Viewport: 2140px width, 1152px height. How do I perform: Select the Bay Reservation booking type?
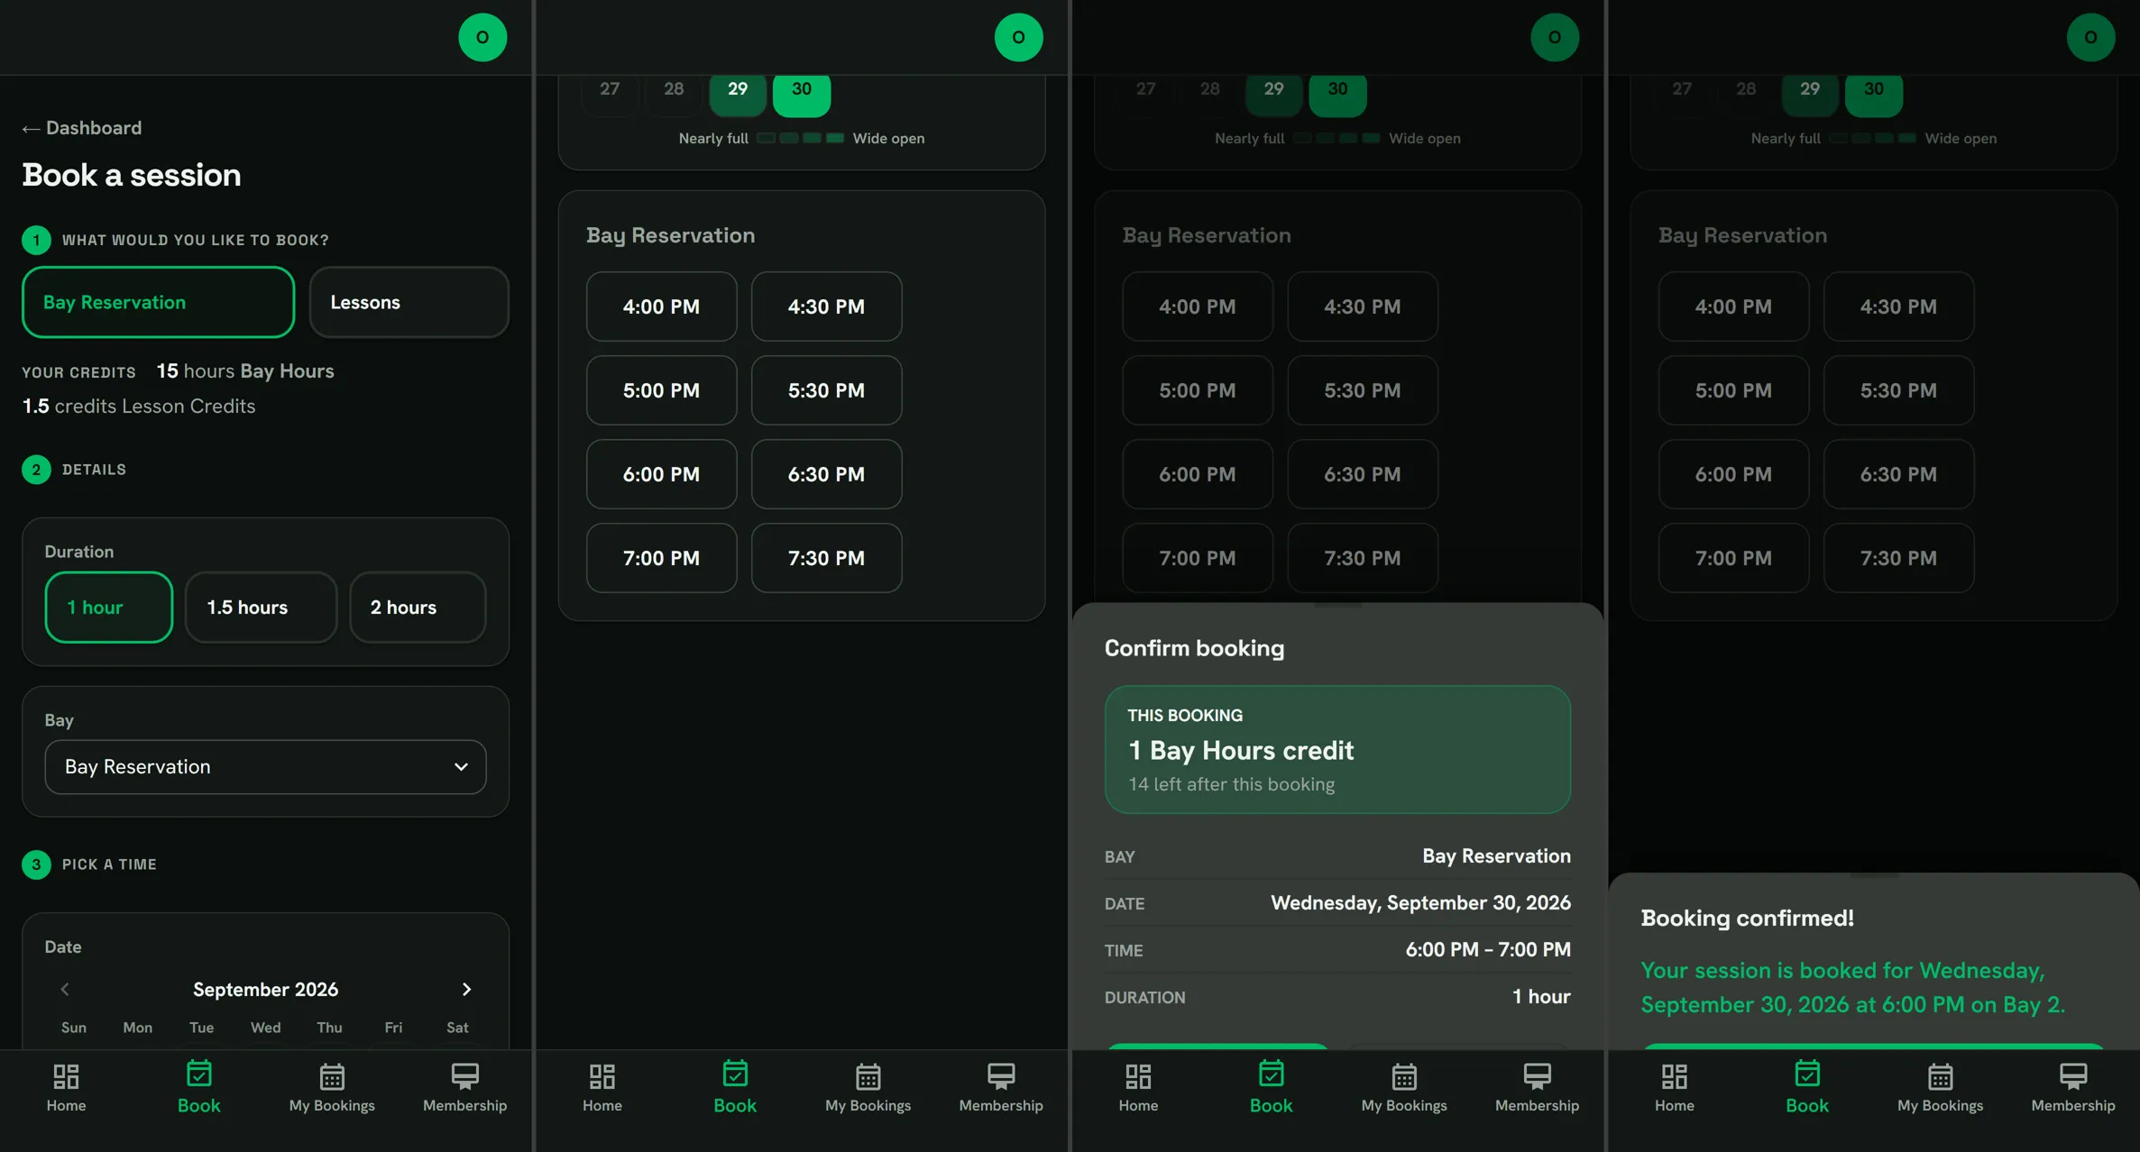click(x=158, y=302)
